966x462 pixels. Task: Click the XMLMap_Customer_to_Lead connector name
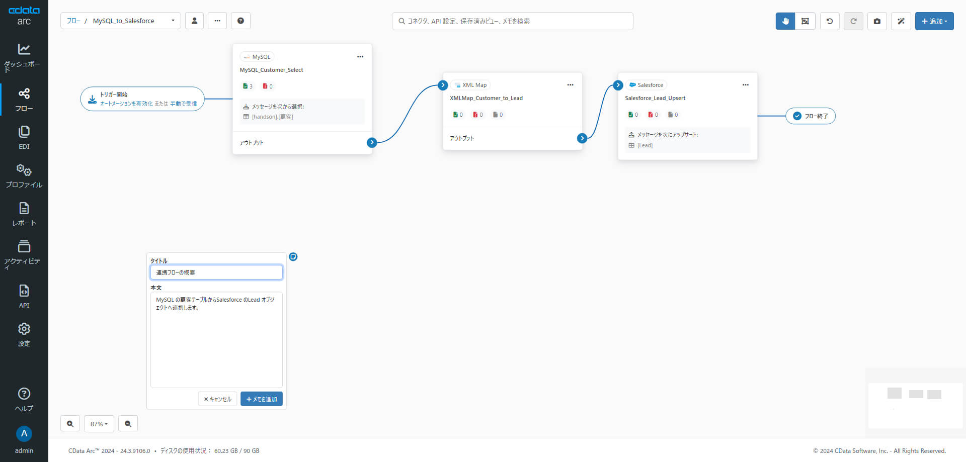pos(486,98)
